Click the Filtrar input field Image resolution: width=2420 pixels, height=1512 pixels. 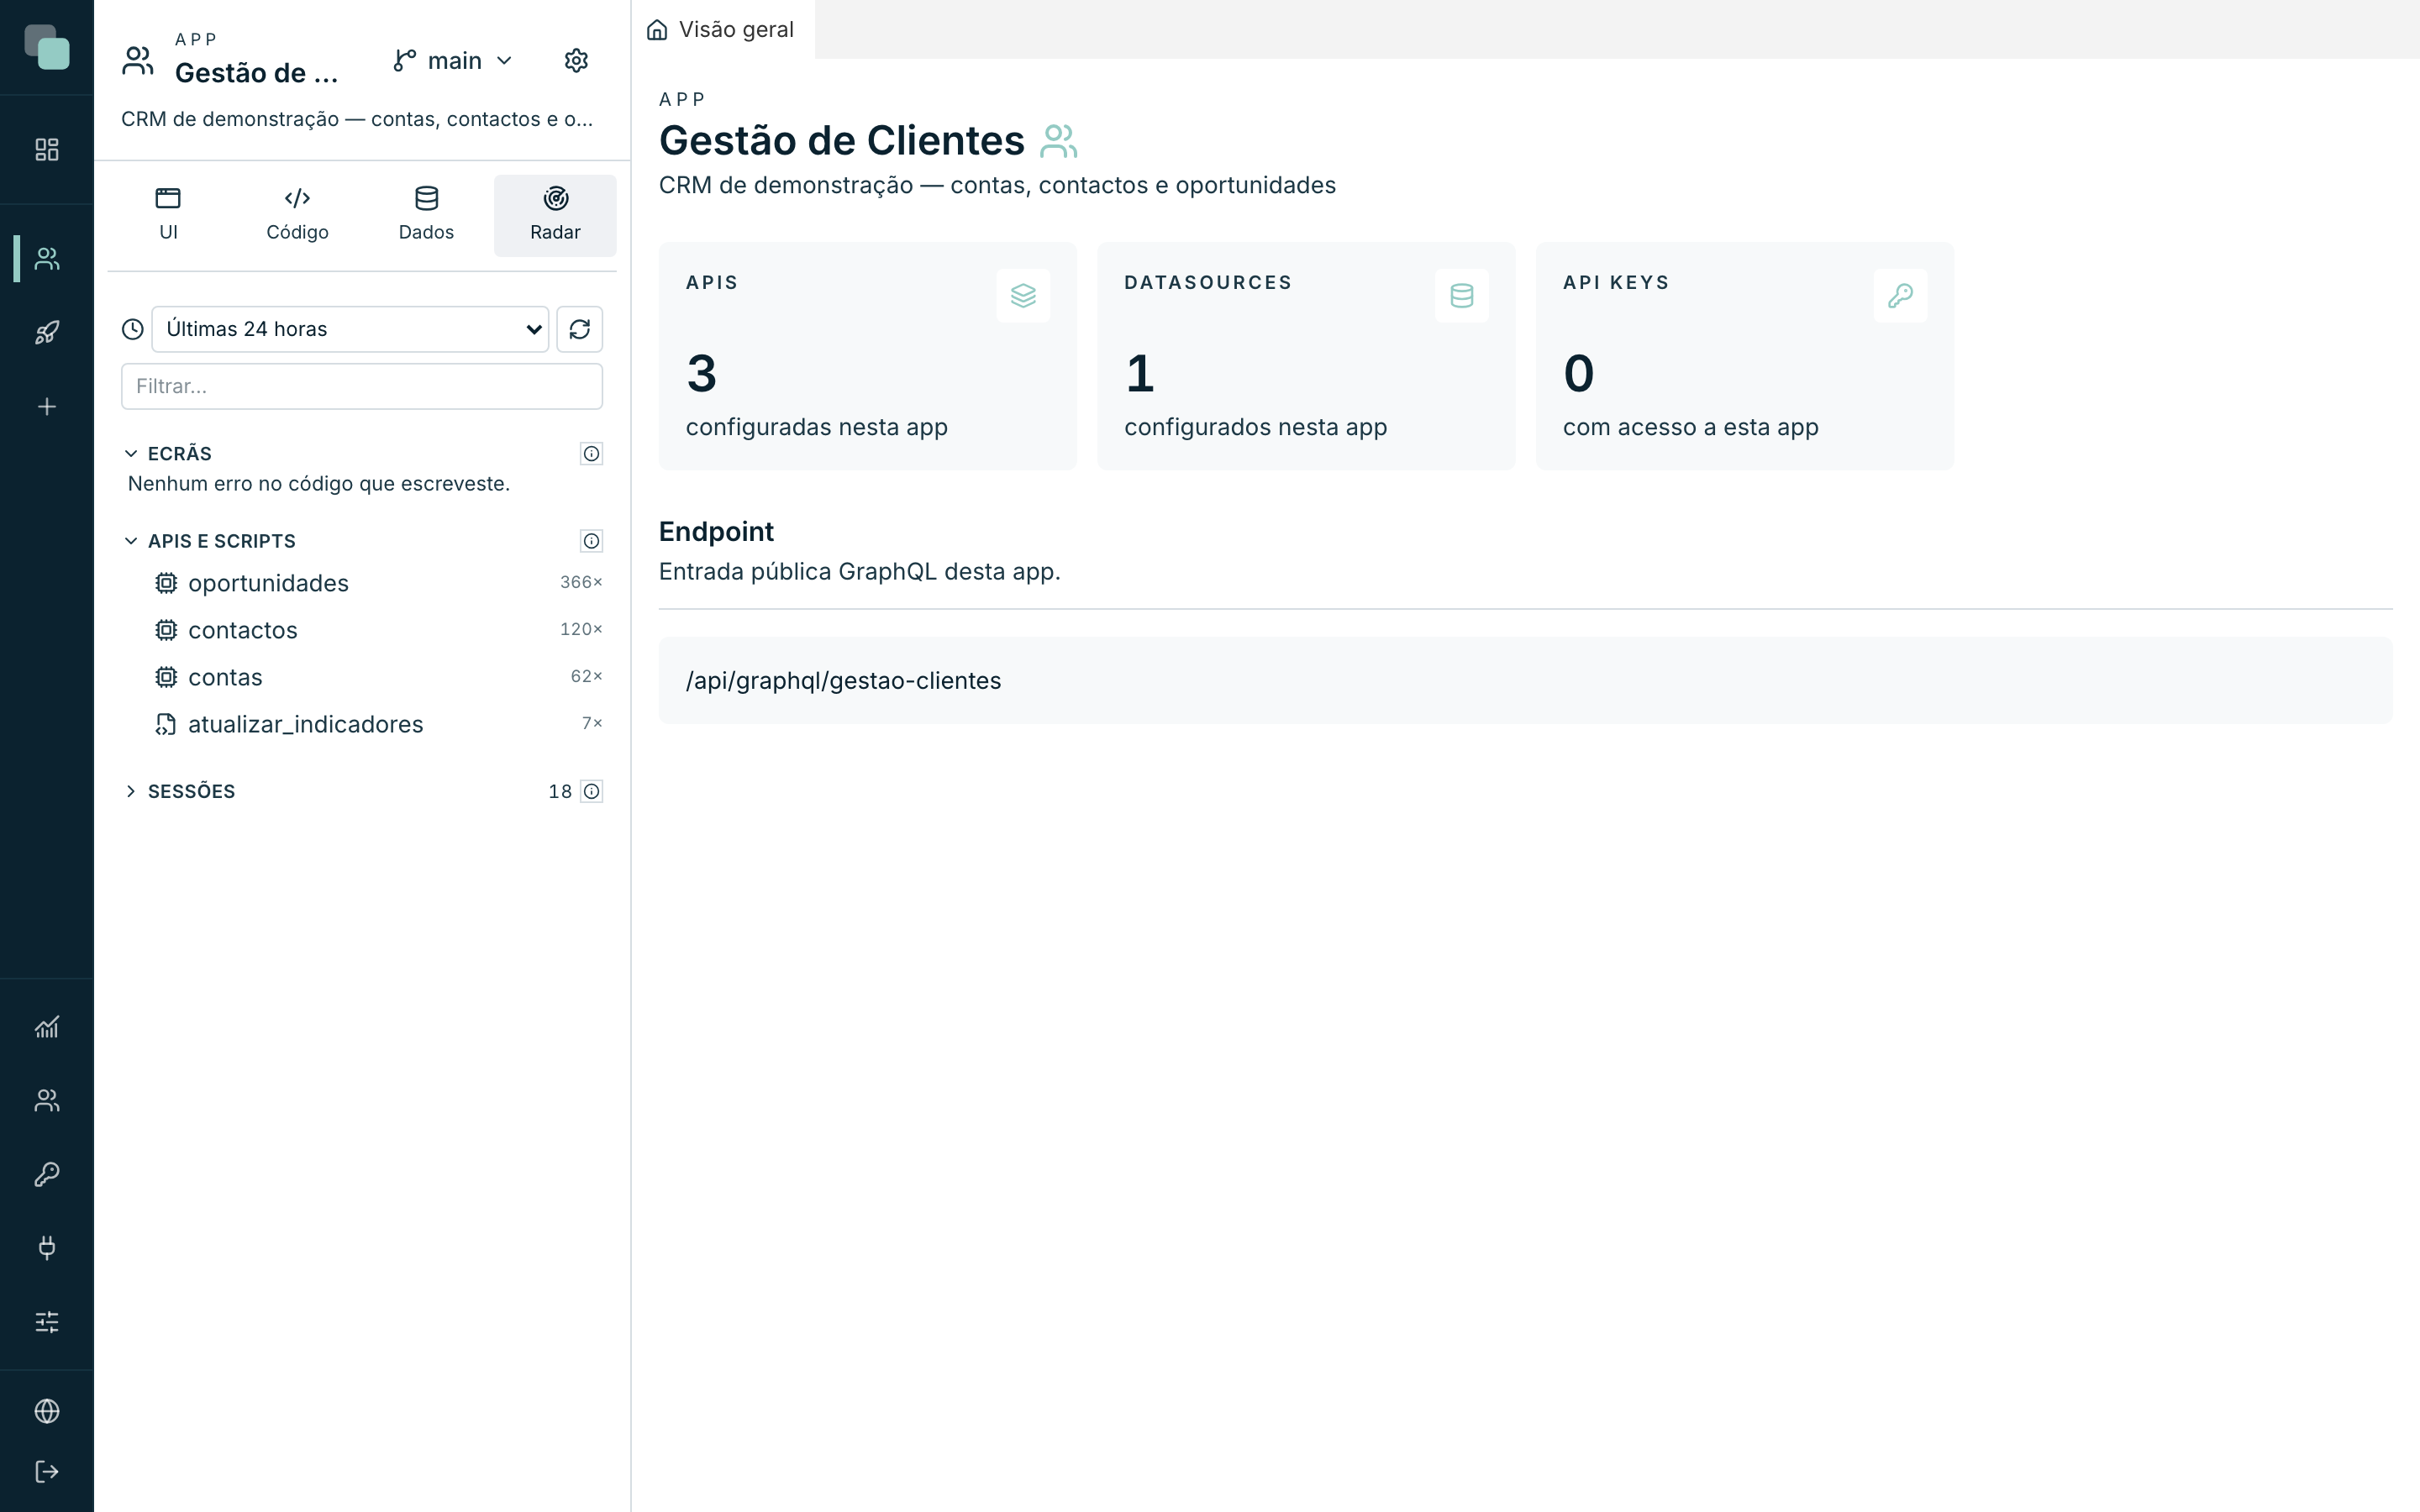click(362, 387)
